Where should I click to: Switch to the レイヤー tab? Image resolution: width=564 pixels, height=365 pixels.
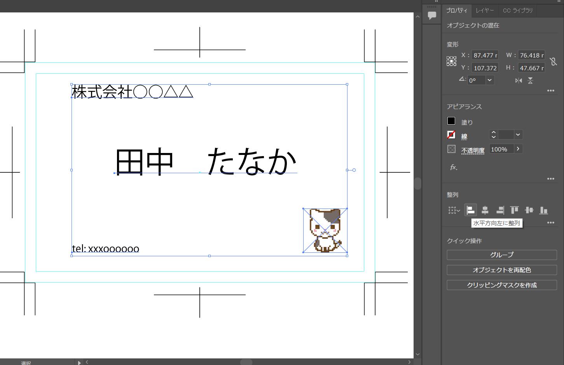(x=485, y=10)
